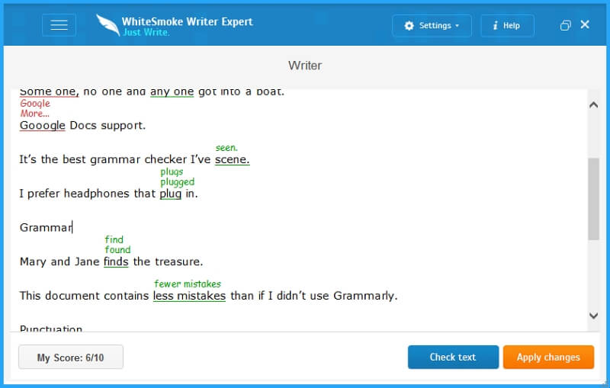This screenshot has width=610, height=388.
Task: Click the Help button
Action: point(506,25)
